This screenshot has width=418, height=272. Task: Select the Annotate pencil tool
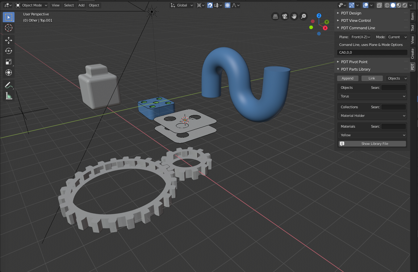(x=9, y=85)
